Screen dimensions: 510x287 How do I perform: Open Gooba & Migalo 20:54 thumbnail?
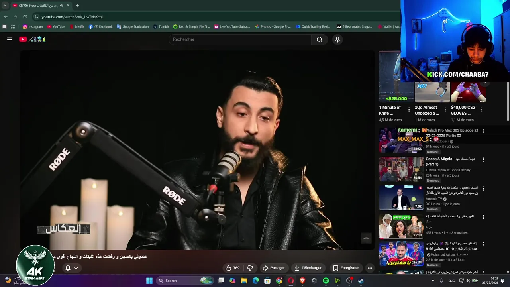pyautogui.click(x=401, y=169)
